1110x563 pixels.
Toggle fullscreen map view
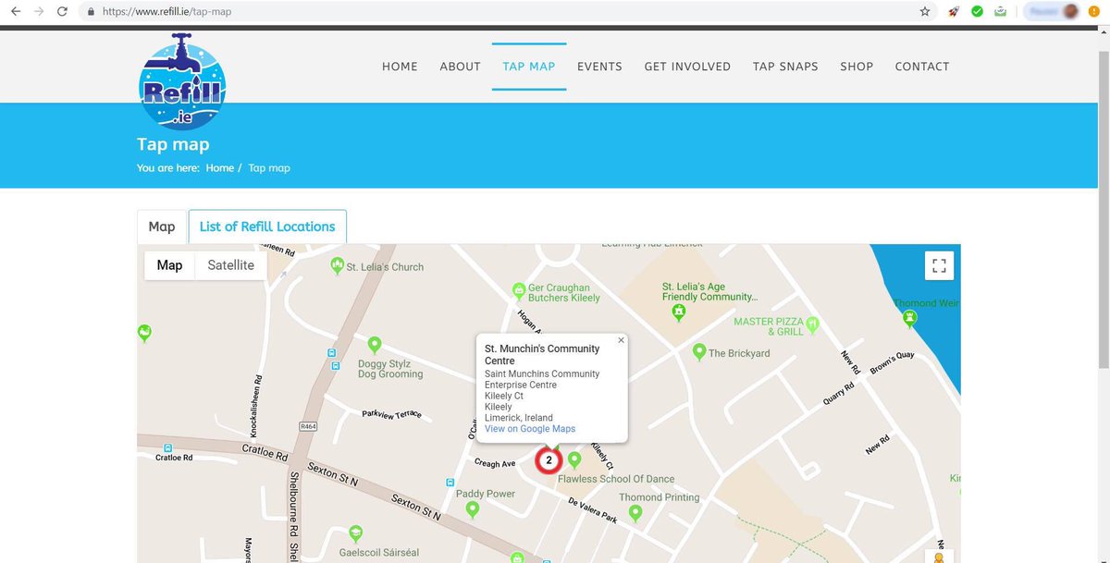pos(939,266)
